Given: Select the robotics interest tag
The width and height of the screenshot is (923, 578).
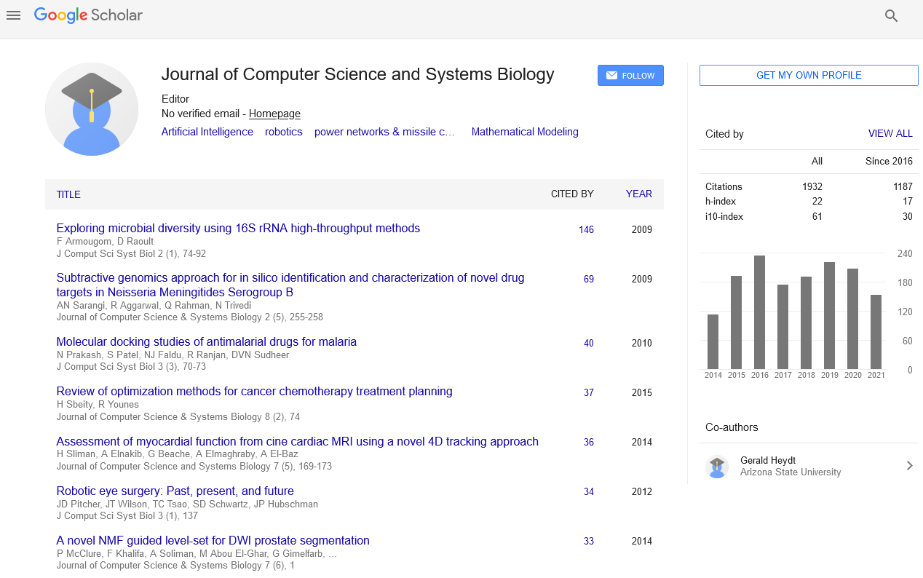Looking at the screenshot, I should click(x=283, y=132).
